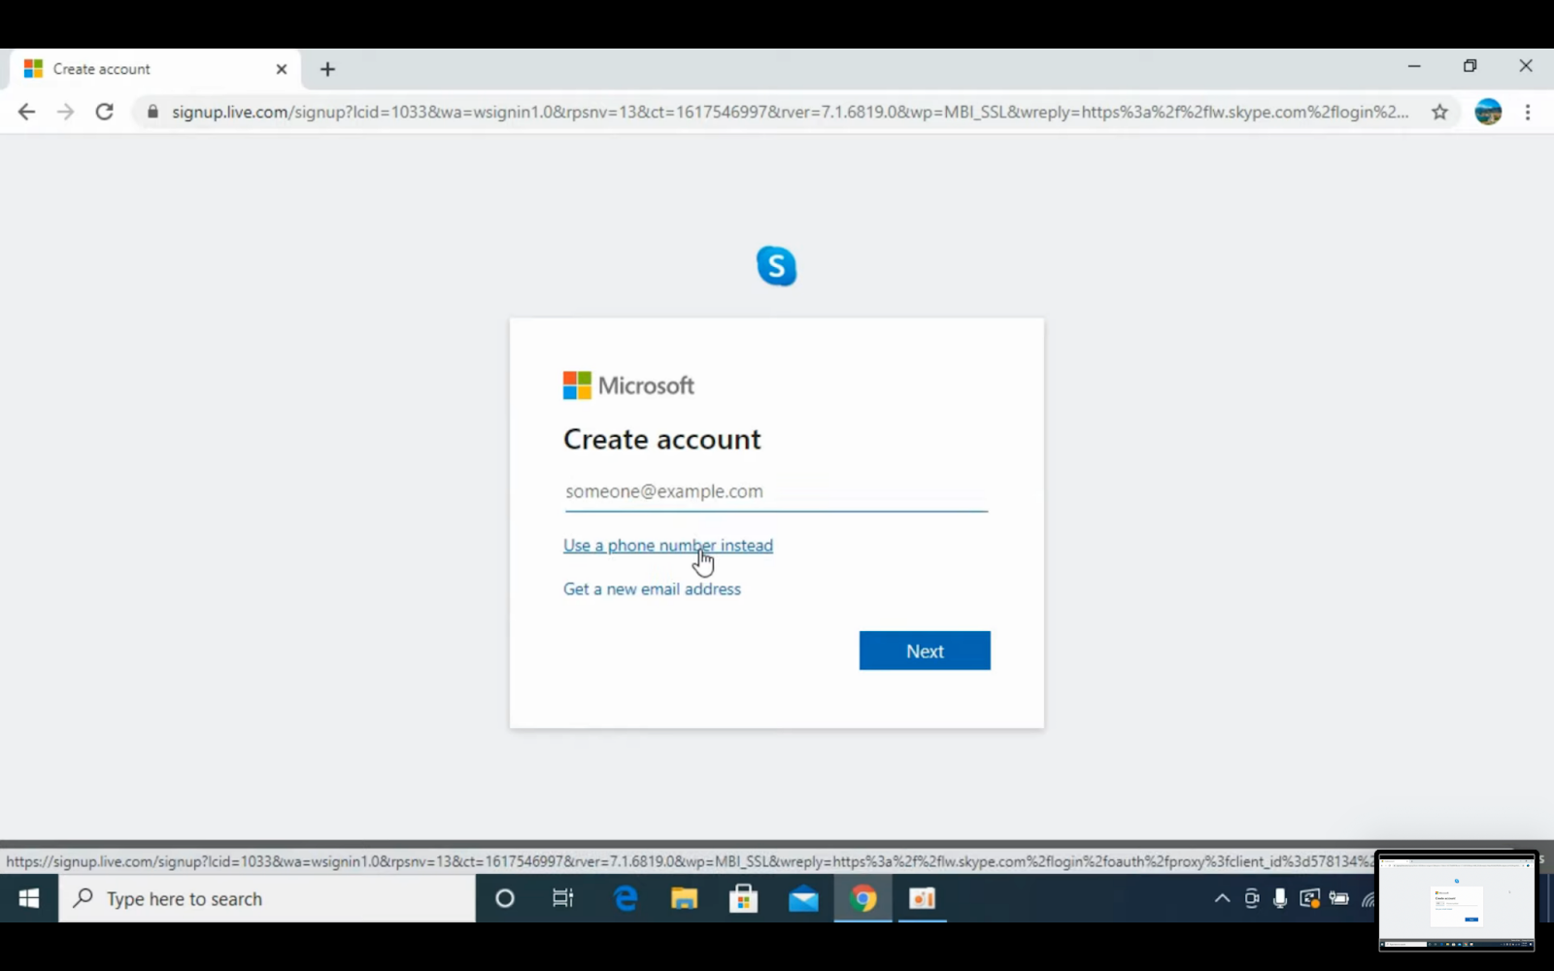This screenshot has width=1554, height=971.
Task: Click the address bar URL
Action: coord(790,112)
